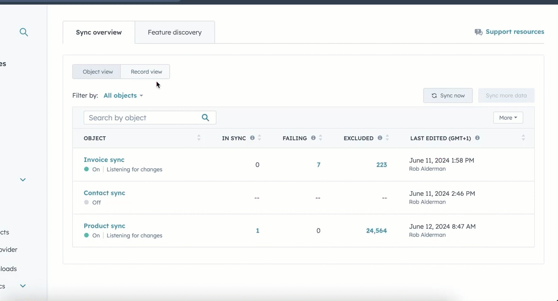This screenshot has height=301, width=558.
Task: Click Listening for changes under Product sync
Action: (134, 236)
